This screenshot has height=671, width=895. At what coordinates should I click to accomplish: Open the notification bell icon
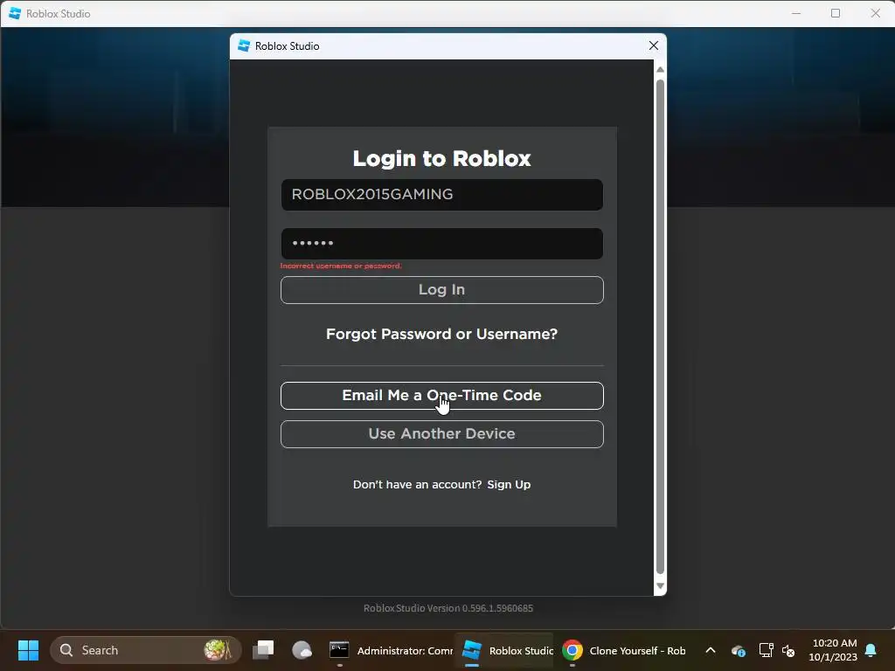click(x=871, y=650)
